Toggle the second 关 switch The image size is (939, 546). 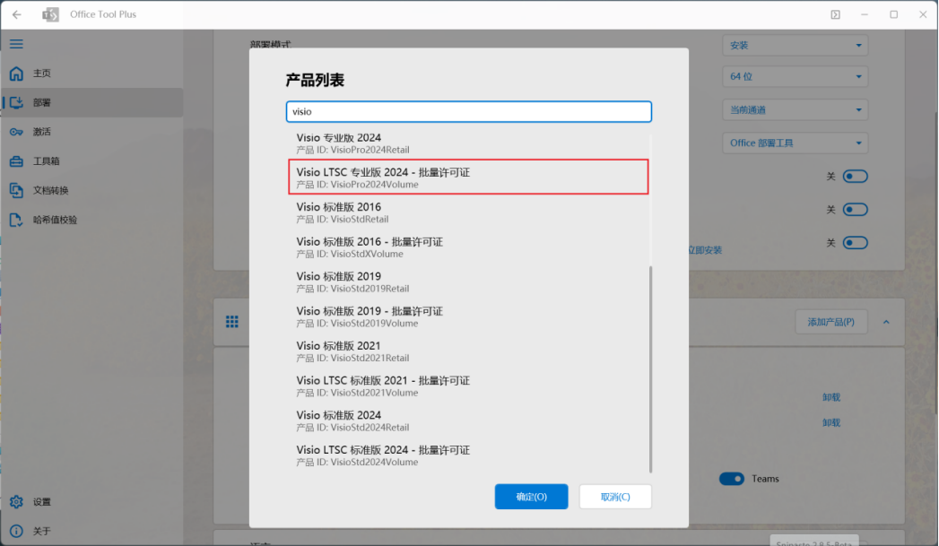click(x=856, y=210)
